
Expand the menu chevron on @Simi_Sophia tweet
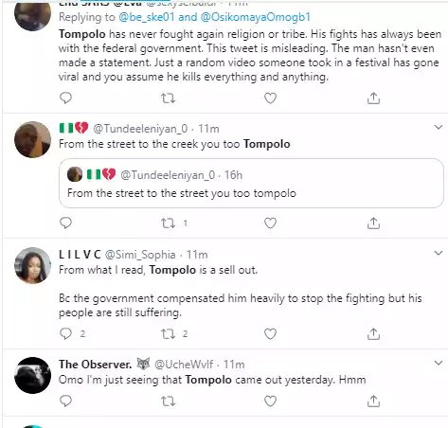(x=439, y=253)
